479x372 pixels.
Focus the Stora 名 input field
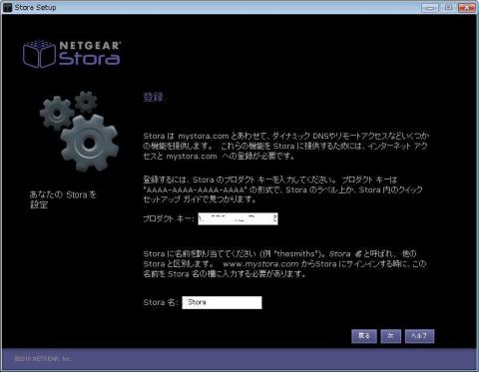tap(222, 302)
